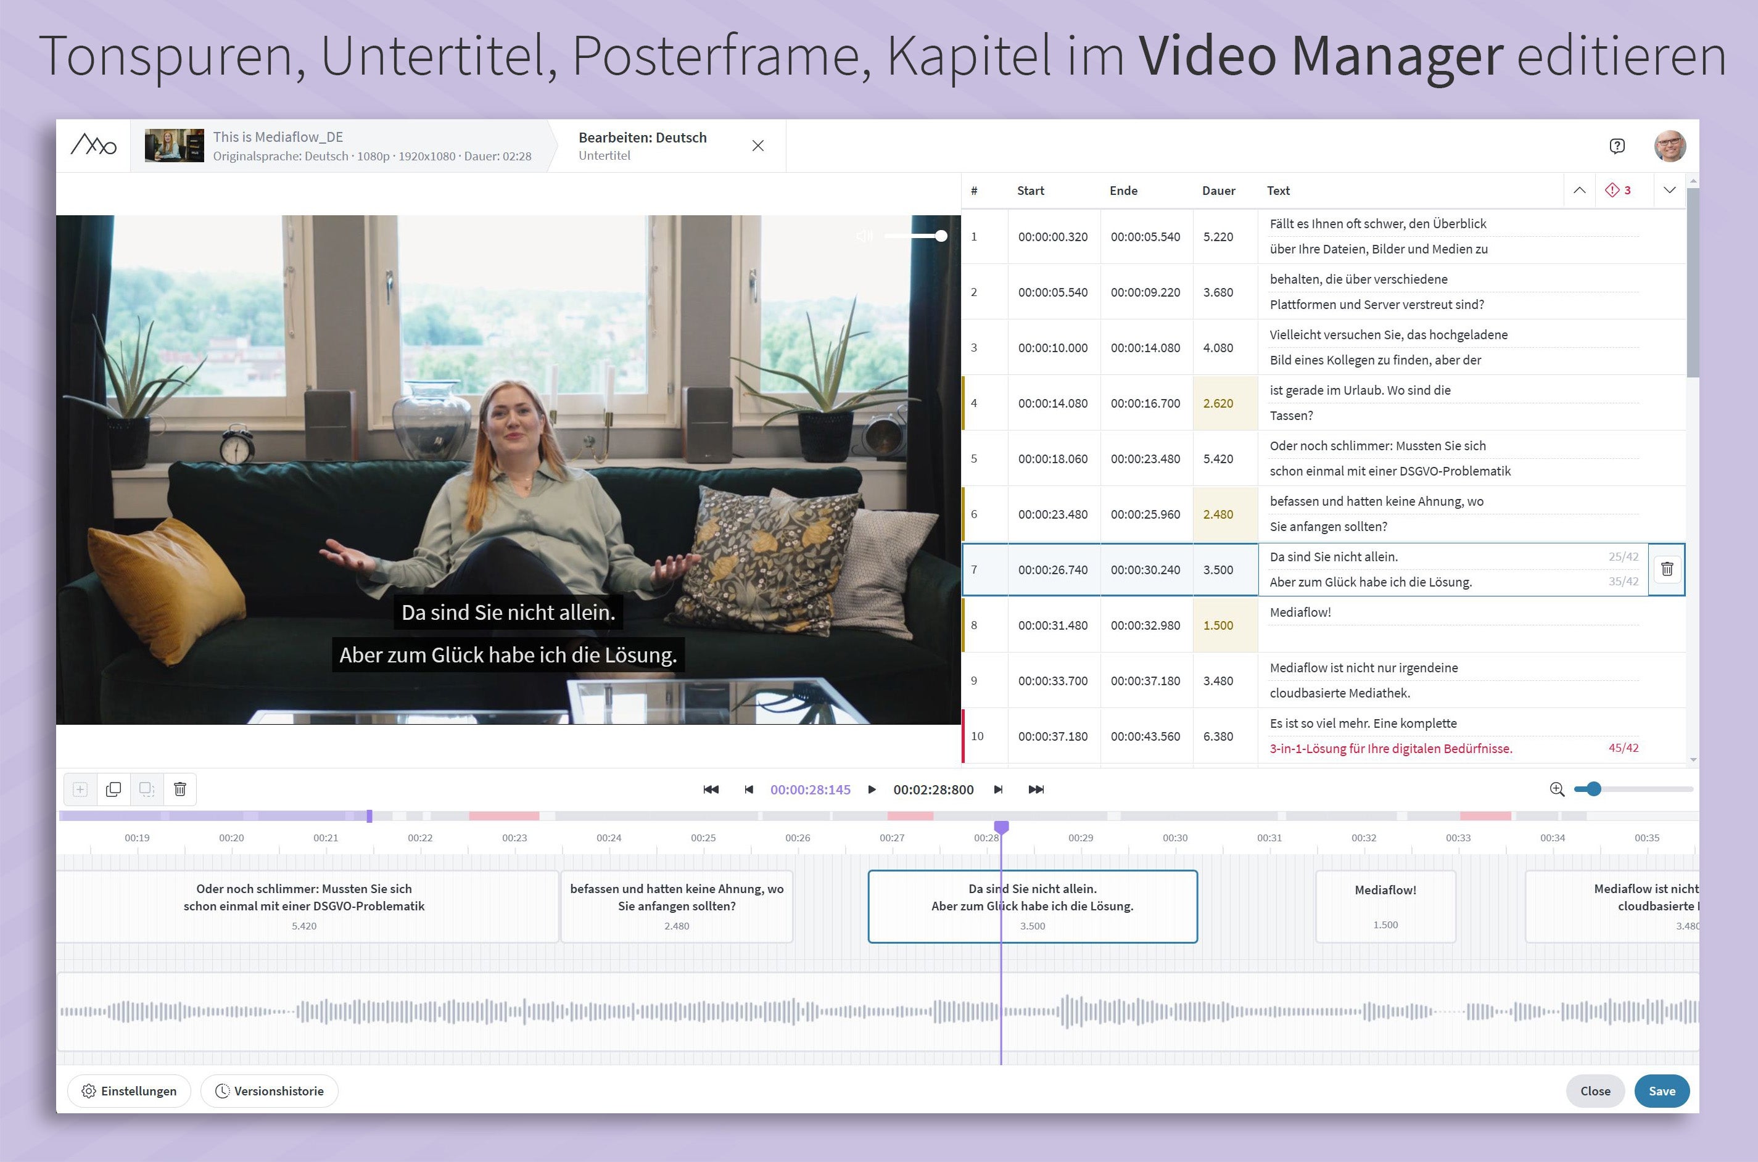Delete subtitle row 7 with trash icon
This screenshot has height=1162, width=1758.
click(x=1667, y=569)
